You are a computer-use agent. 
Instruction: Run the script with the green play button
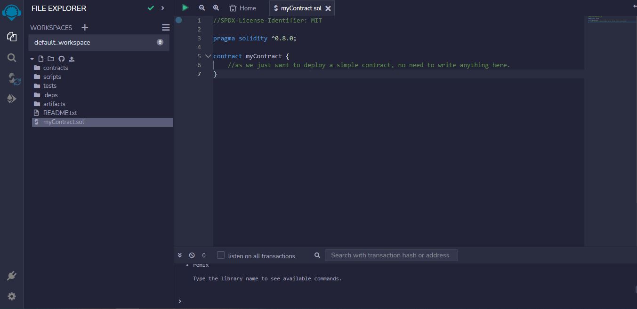point(185,8)
